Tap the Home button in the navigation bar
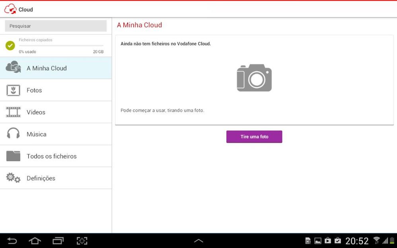Image resolution: width=397 pixels, height=248 pixels. pyautogui.click(x=35, y=240)
